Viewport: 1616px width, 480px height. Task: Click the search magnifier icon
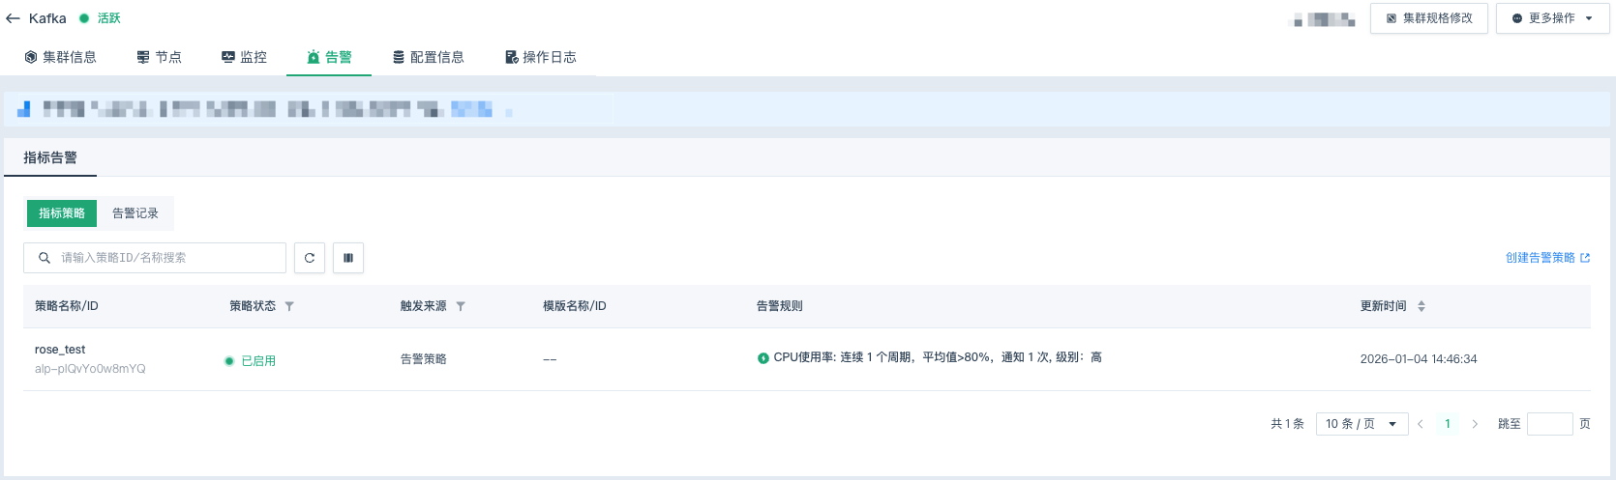tap(45, 258)
